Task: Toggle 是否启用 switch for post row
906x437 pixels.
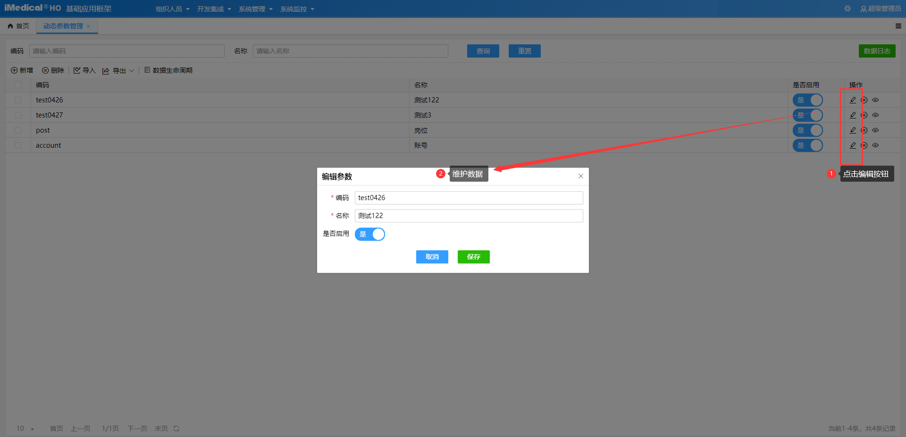Action: [x=808, y=130]
